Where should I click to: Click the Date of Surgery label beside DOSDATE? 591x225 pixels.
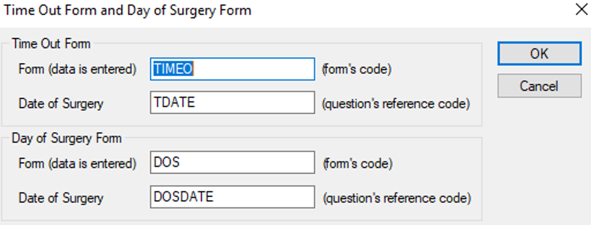pyautogui.click(x=60, y=198)
